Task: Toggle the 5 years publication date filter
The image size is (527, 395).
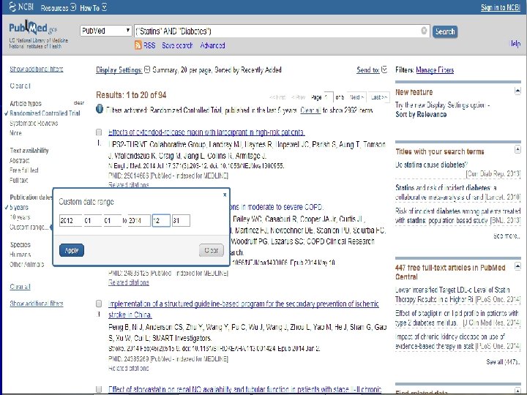Action: click(19, 207)
